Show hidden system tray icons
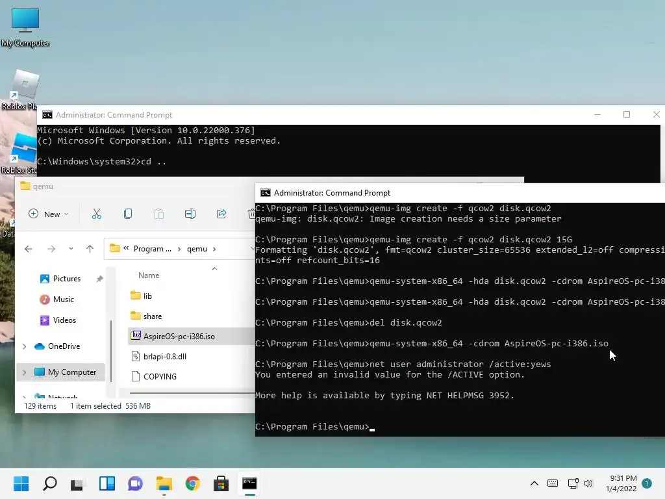This screenshot has height=499, width=665. [x=534, y=483]
